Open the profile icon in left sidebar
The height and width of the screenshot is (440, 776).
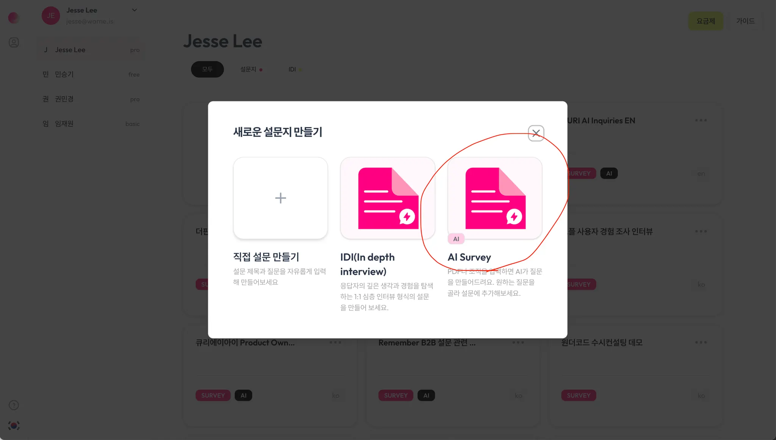tap(14, 42)
